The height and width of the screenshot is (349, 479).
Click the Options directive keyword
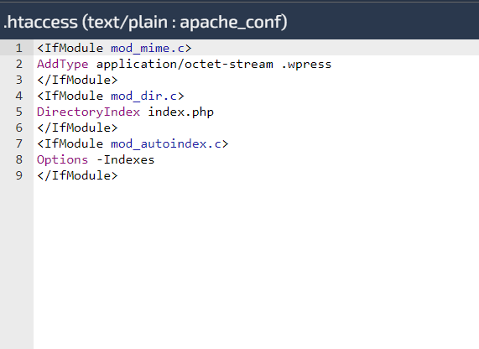63,159
